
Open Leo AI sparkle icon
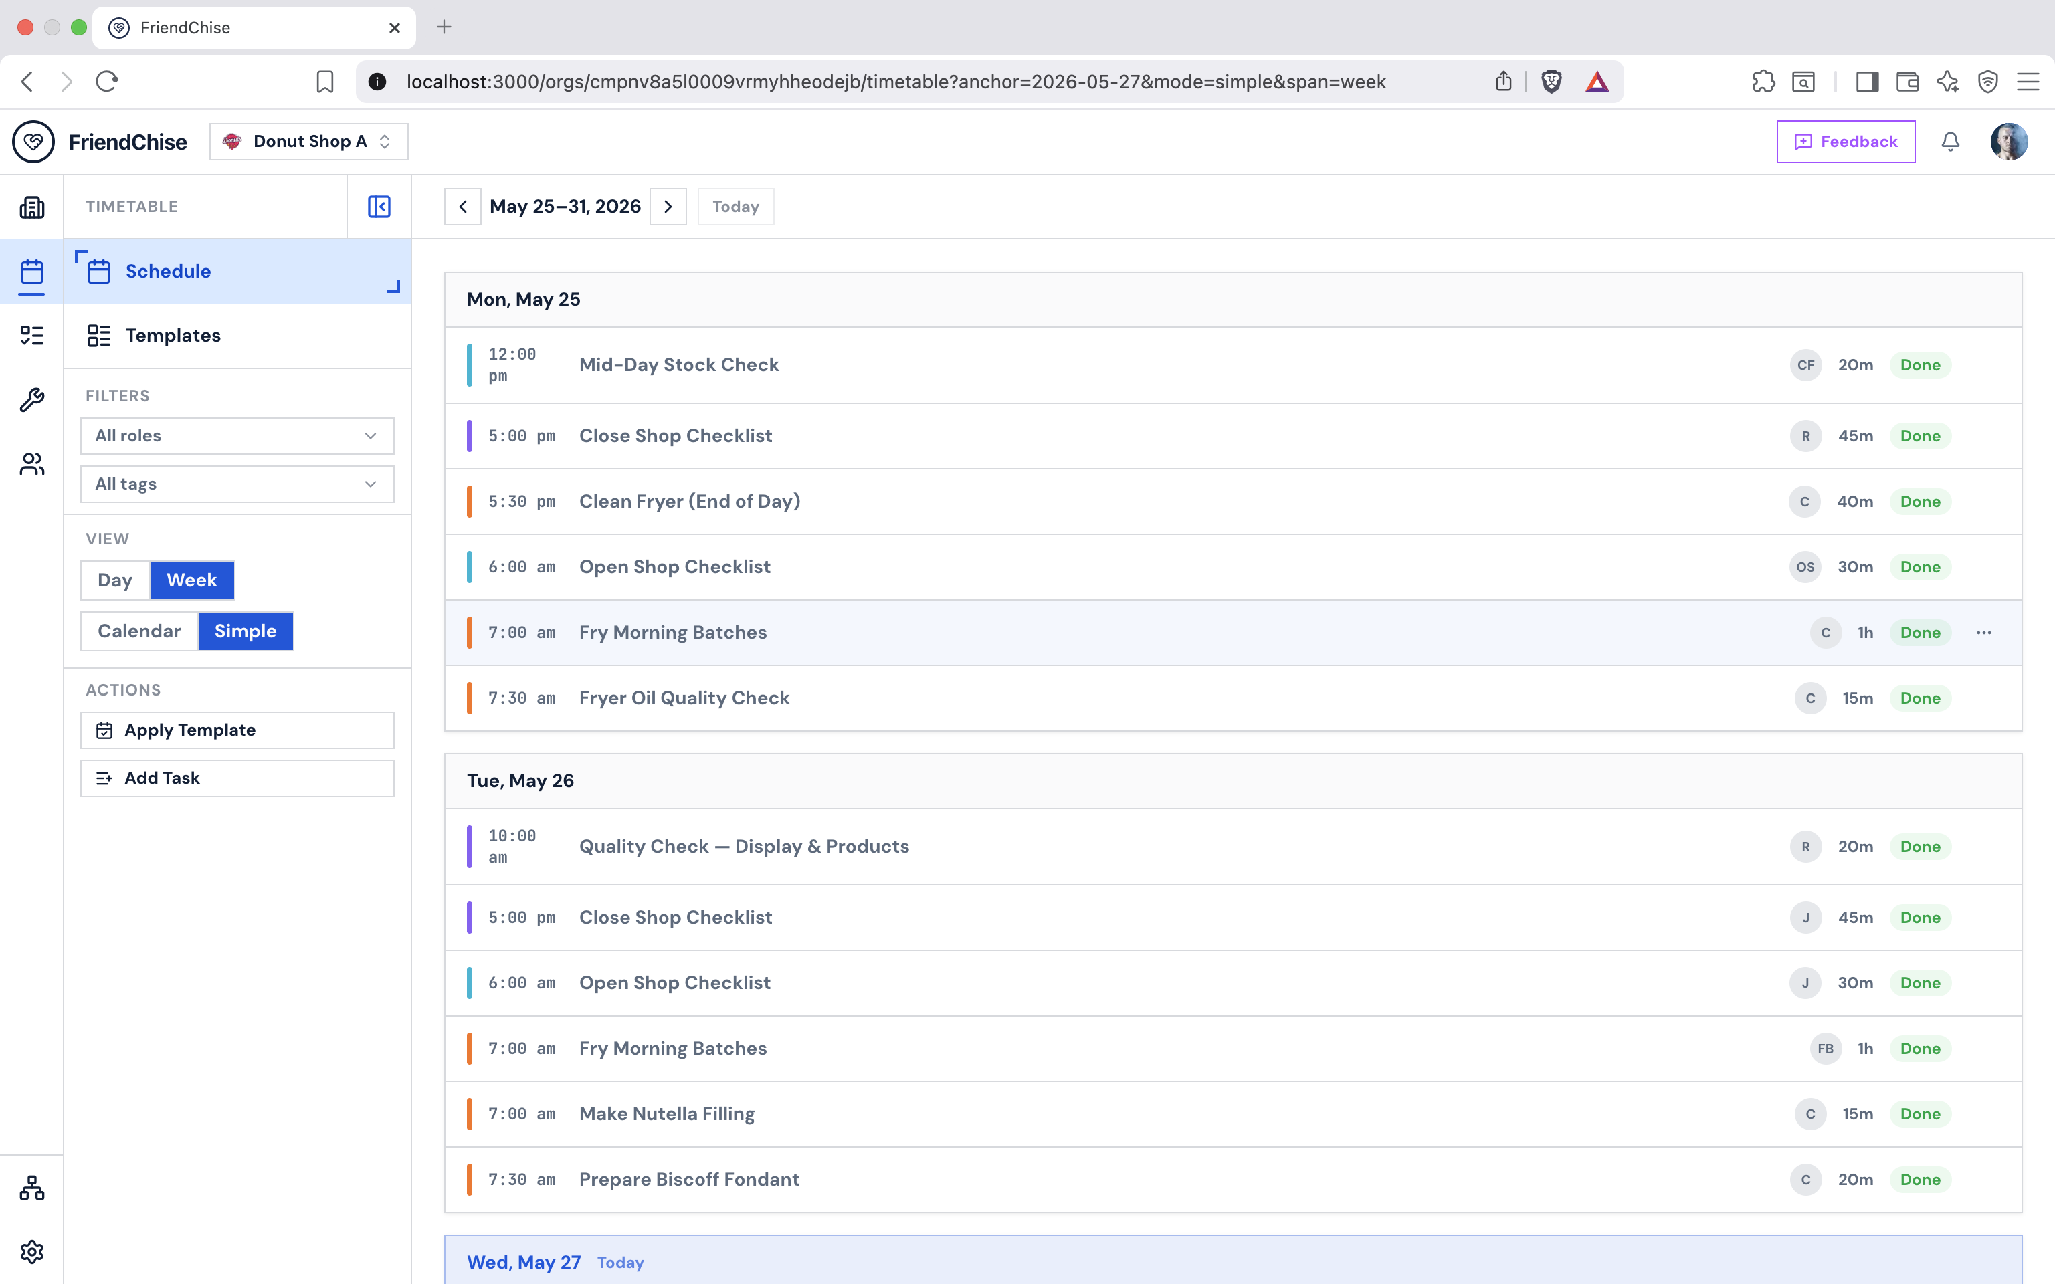pos(1948,82)
